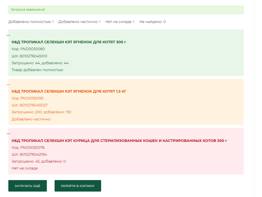Click 'Запрошено: 200, добавлено: 192' line
The height and width of the screenshot is (197, 262).
pos(41,112)
